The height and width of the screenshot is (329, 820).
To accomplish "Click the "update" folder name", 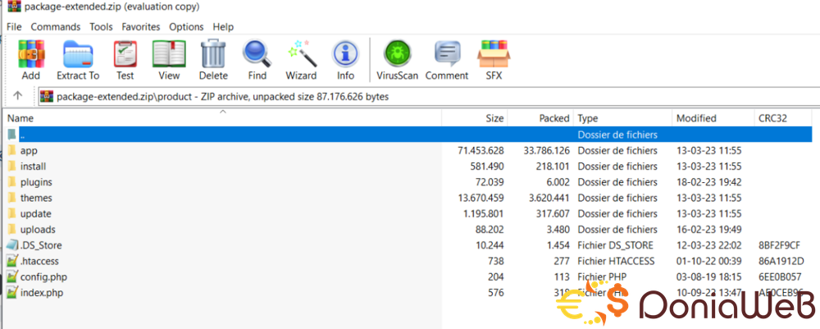I will click(35, 213).
